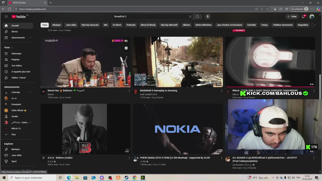Open À regarder plus tard
Screen dimensions: 322x181
coord(18,72)
